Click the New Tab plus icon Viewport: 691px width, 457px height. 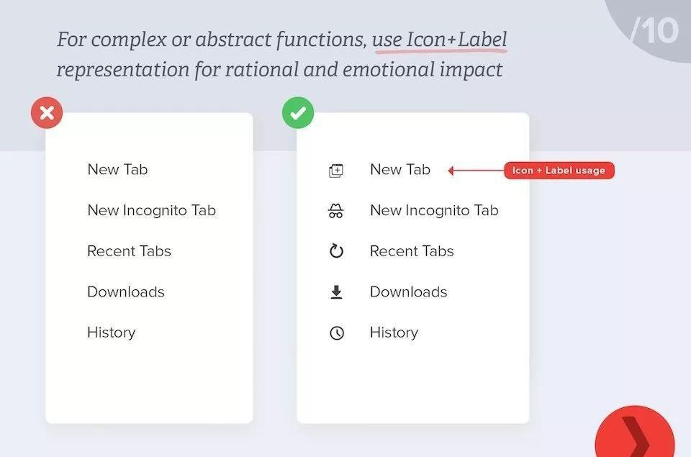(336, 171)
